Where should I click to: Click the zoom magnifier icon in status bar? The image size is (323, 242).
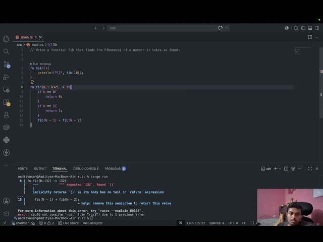pyautogui.click(x=181, y=223)
